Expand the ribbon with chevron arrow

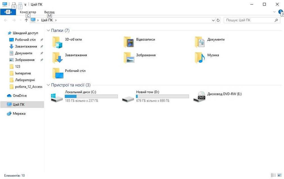(x=274, y=12)
